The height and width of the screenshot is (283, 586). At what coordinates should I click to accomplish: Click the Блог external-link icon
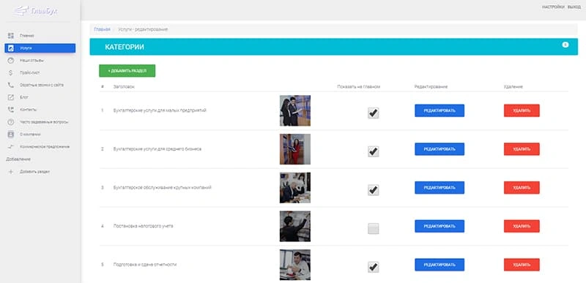tap(11, 97)
